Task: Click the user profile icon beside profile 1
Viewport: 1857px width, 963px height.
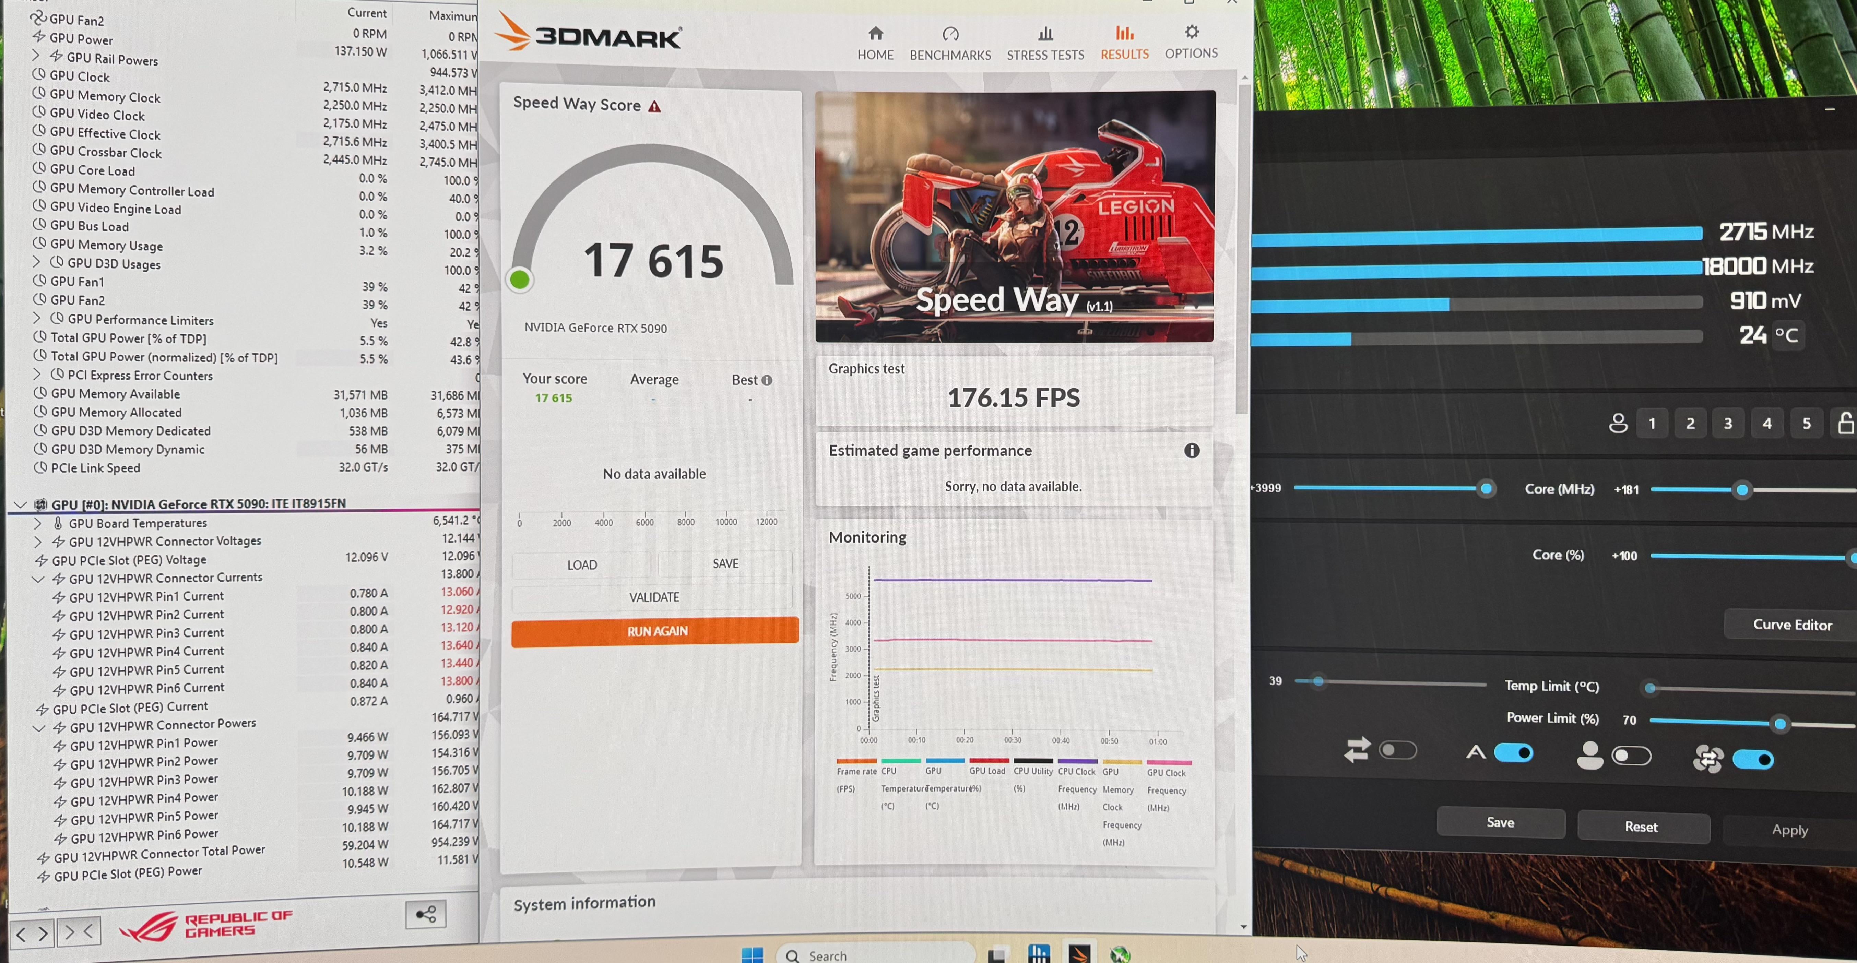Action: click(x=1618, y=423)
